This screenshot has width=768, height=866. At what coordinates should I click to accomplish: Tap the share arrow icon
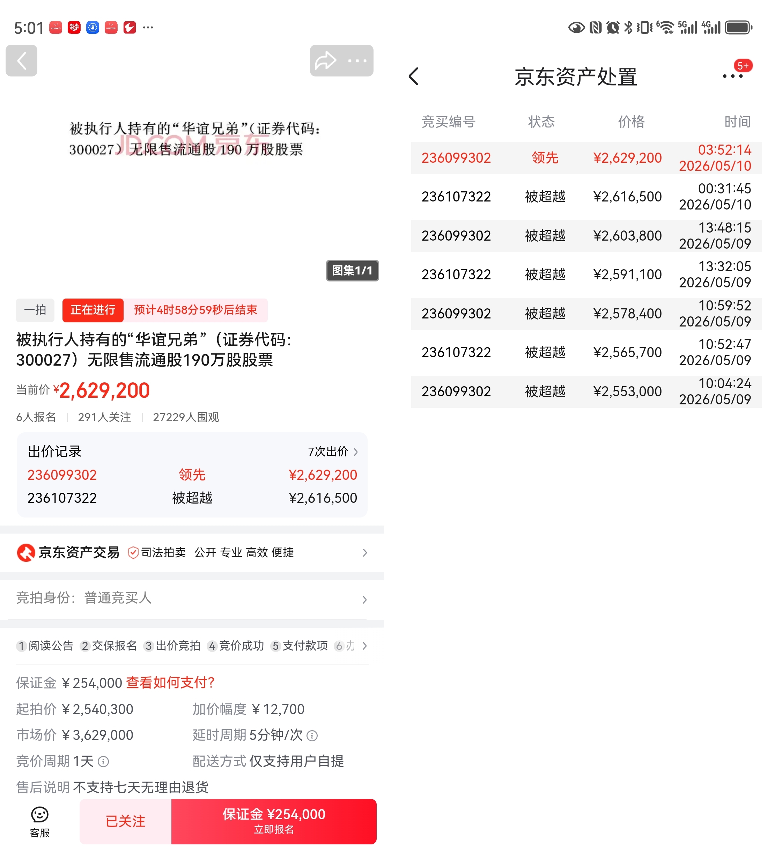click(x=326, y=61)
